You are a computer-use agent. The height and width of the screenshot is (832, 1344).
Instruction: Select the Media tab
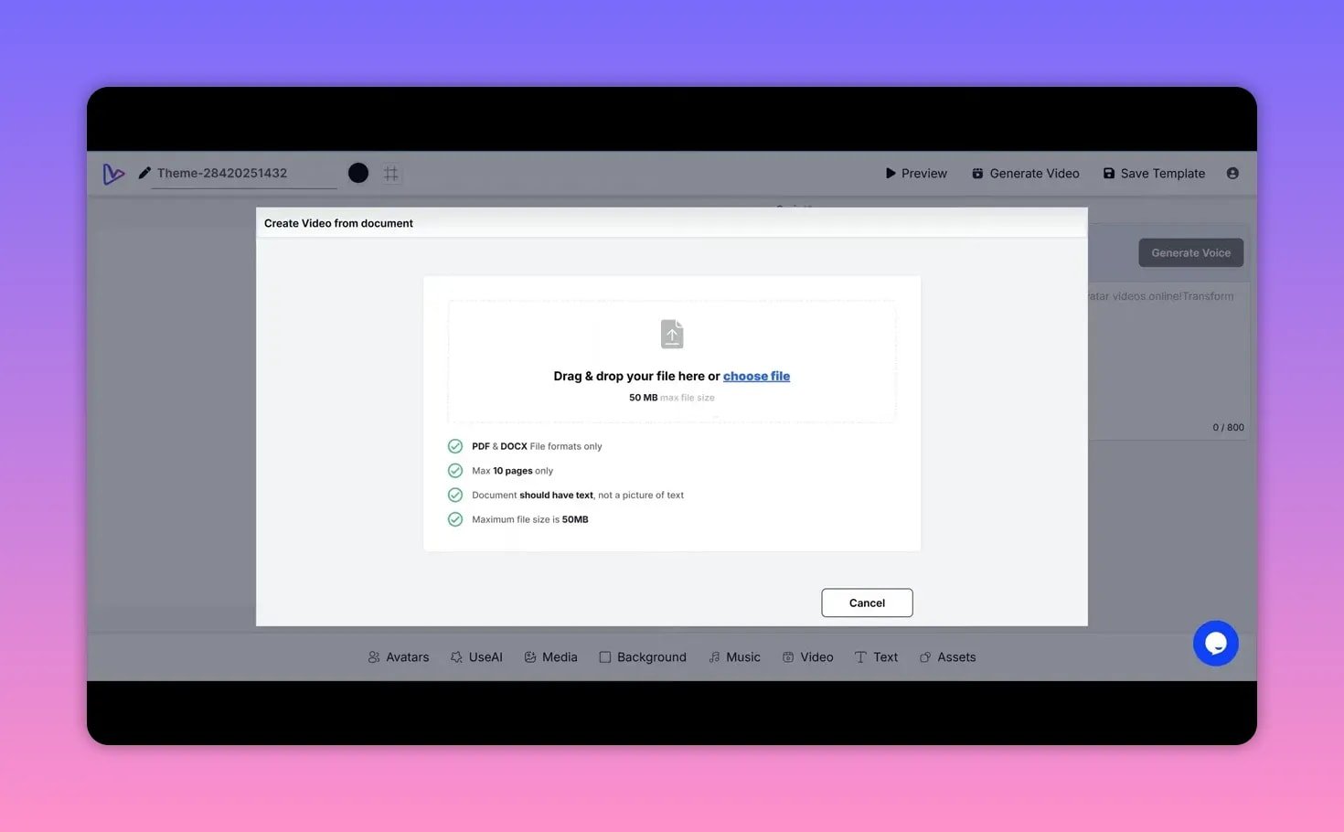550,657
